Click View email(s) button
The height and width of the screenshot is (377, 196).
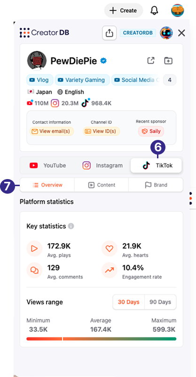pos(52,131)
